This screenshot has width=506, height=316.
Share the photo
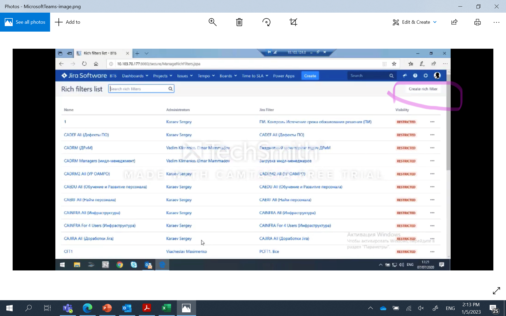(x=454, y=22)
